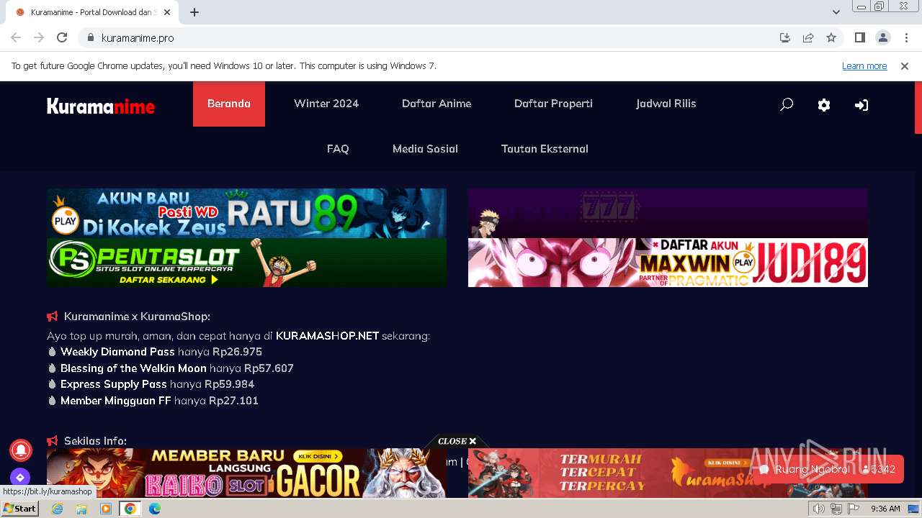View site info padlock icon
Image resolution: width=922 pixels, height=518 pixels.
90,37
